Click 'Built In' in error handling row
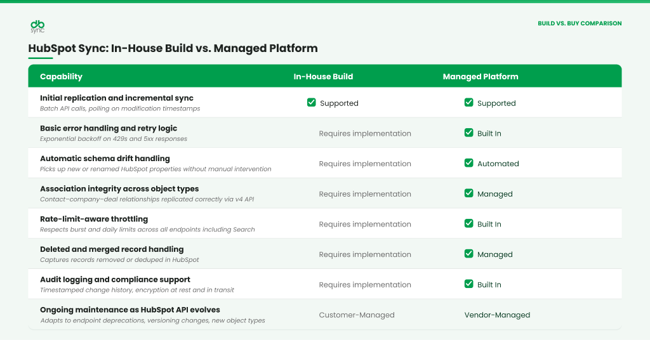Screen dimensions: 650x340 coord(489,133)
